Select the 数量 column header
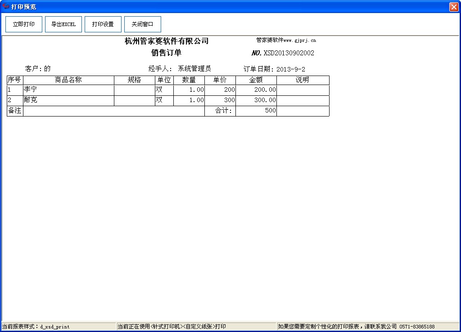Image resolution: width=461 pixels, height=332 pixels. [189, 80]
